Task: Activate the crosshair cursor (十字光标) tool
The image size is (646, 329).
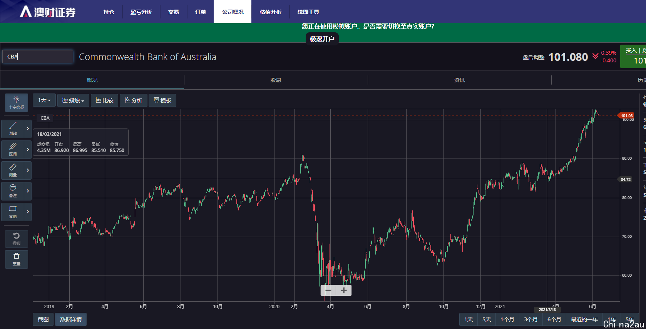Action: tap(17, 103)
